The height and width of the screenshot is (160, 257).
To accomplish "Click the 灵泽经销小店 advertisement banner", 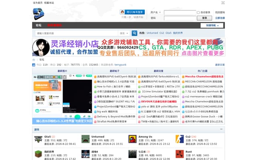I will (128, 47).
